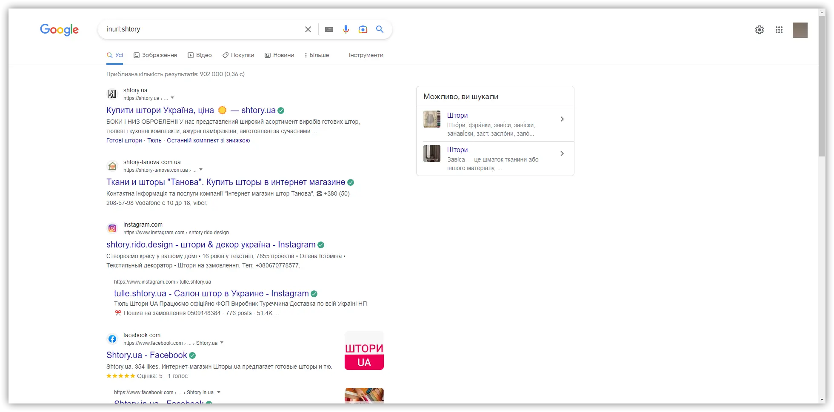Click the shtory-tanova.com.ua favicon
This screenshot has width=834, height=412.
112,166
